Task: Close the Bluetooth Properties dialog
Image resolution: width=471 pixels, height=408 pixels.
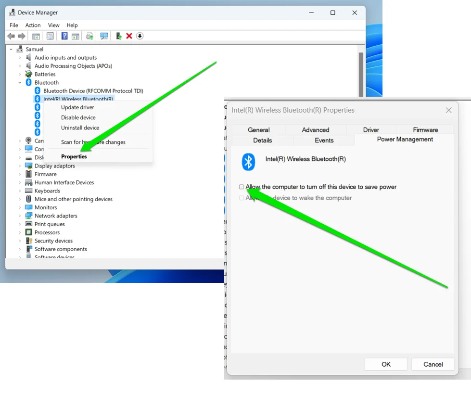Action: click(x=448, y=110)
